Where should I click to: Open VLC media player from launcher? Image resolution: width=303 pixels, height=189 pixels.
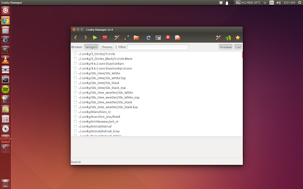click(x=5, y=60)
